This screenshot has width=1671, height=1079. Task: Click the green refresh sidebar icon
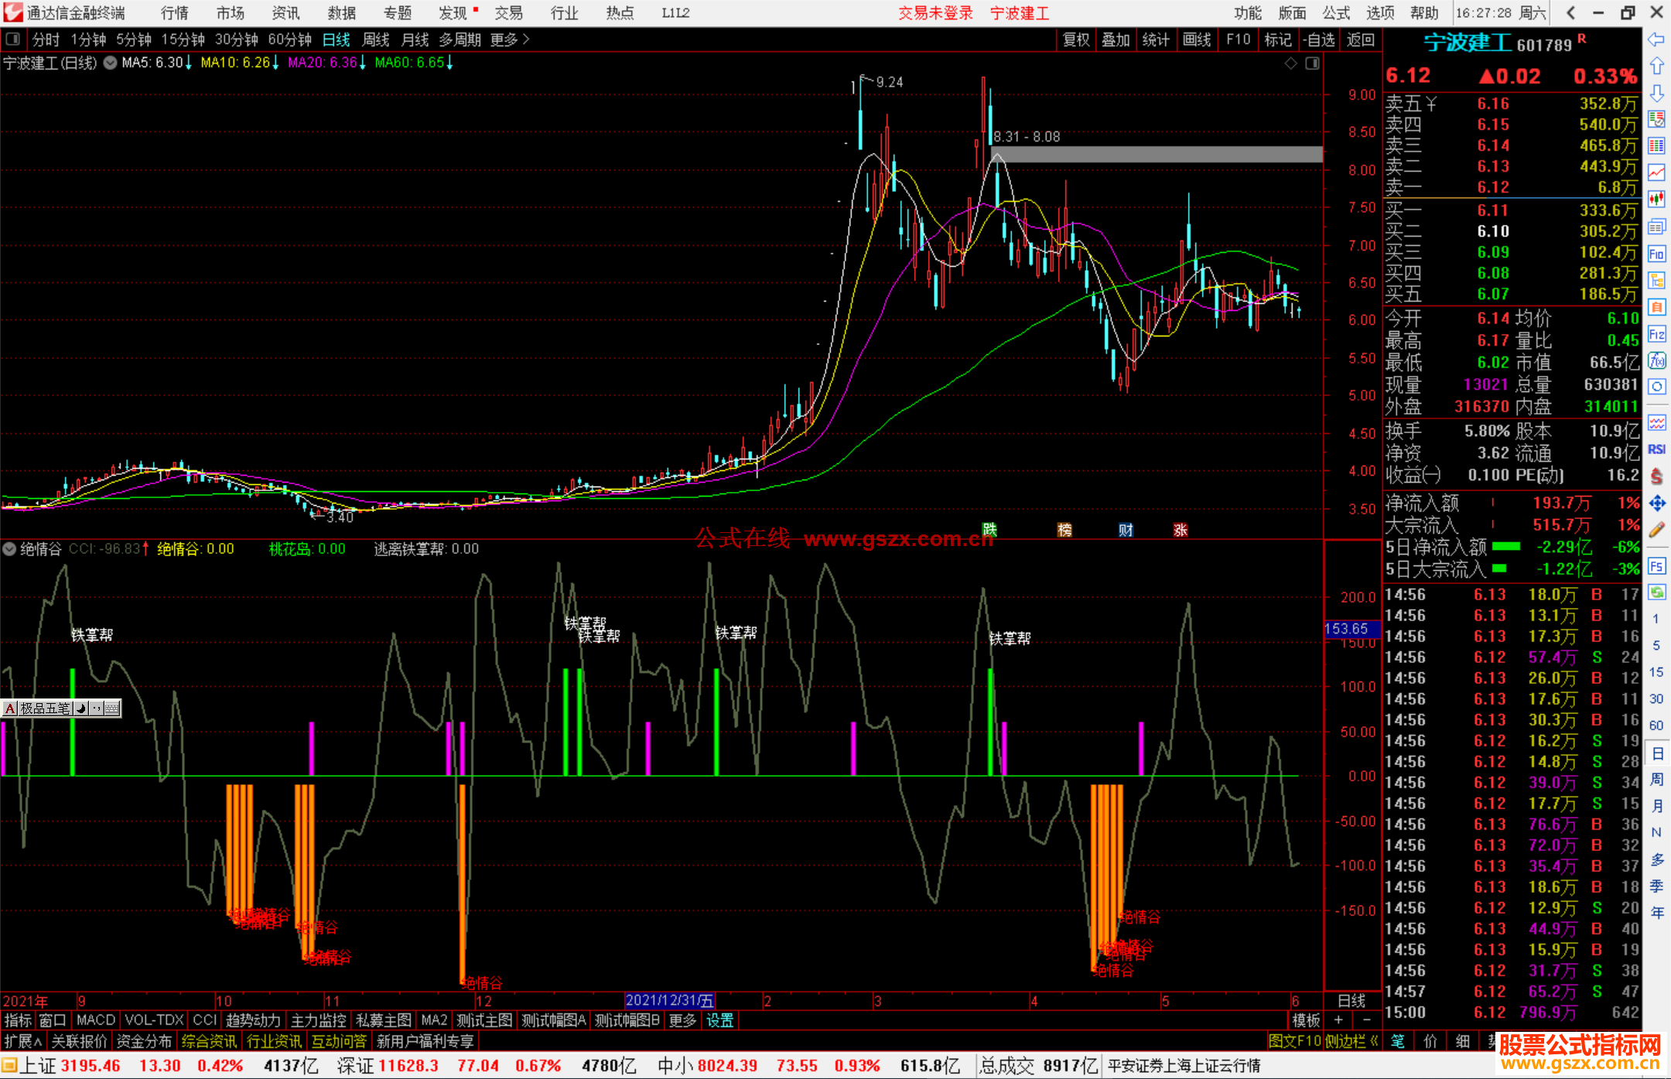(1656, 592)
